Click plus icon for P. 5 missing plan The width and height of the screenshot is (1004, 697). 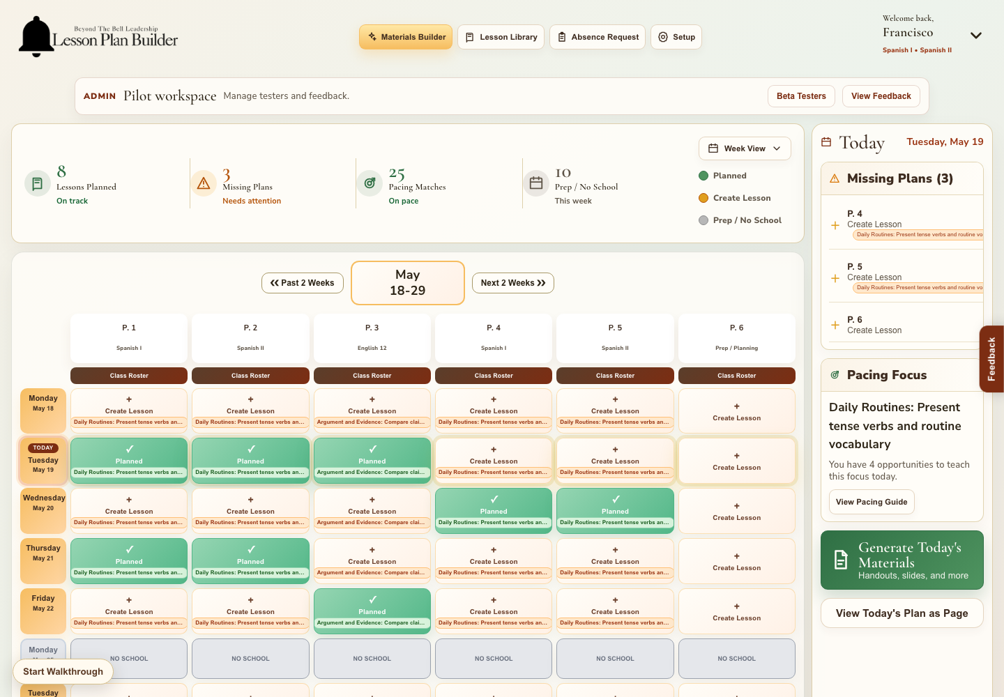[x=835, y=278]
